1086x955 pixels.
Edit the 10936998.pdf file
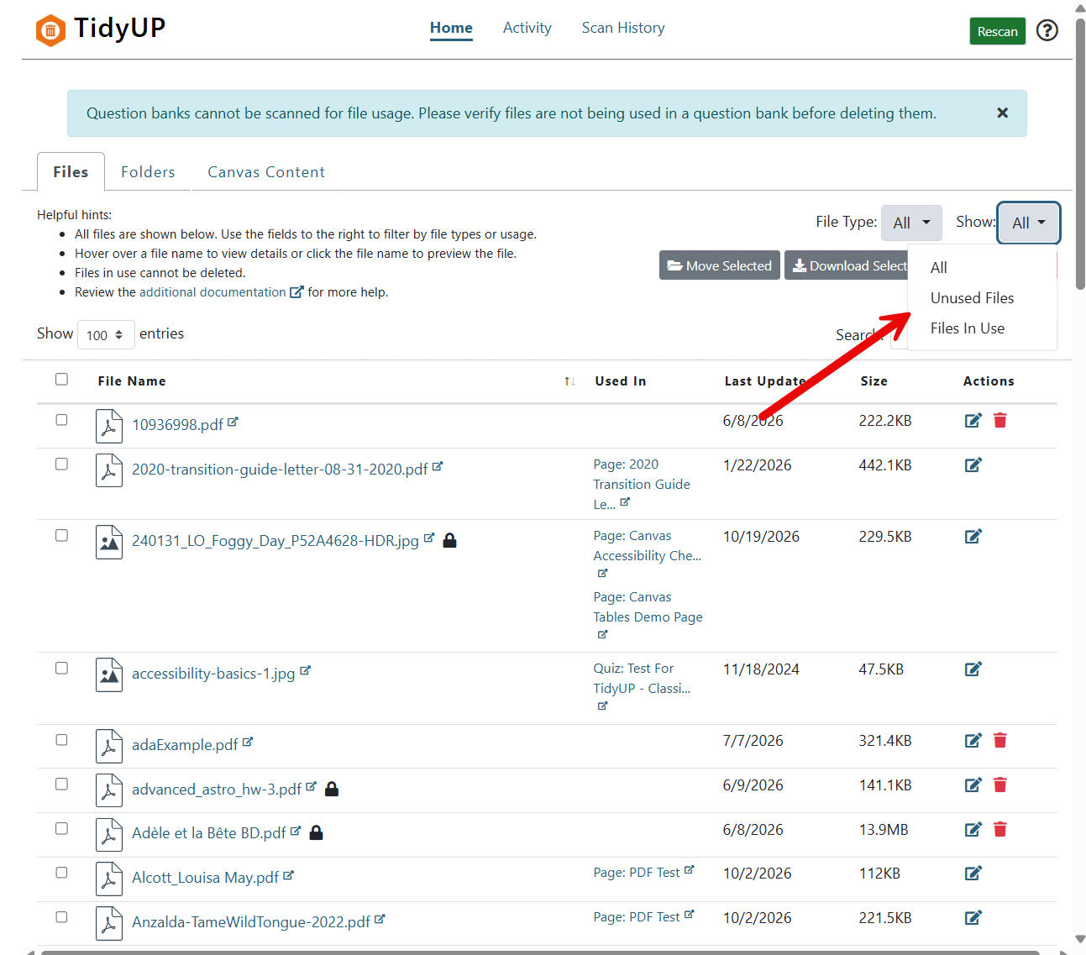[973, 421]
